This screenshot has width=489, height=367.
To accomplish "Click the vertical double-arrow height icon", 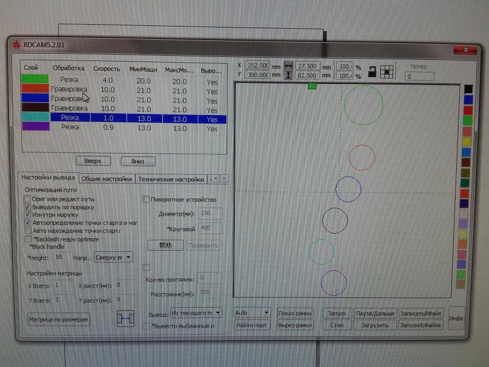I will click(288, 75).
